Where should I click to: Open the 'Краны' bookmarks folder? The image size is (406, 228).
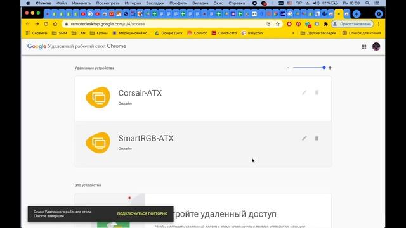pos(99,33)
